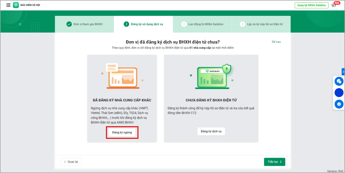Click the 'Đăng ký ngừng' button
Viewport: 345px width, 173px height.
pos(122,132)
